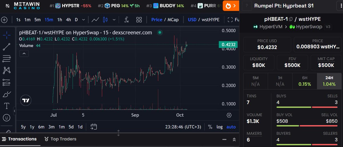
Task: Set quote currency to USD
Action: 192,20
